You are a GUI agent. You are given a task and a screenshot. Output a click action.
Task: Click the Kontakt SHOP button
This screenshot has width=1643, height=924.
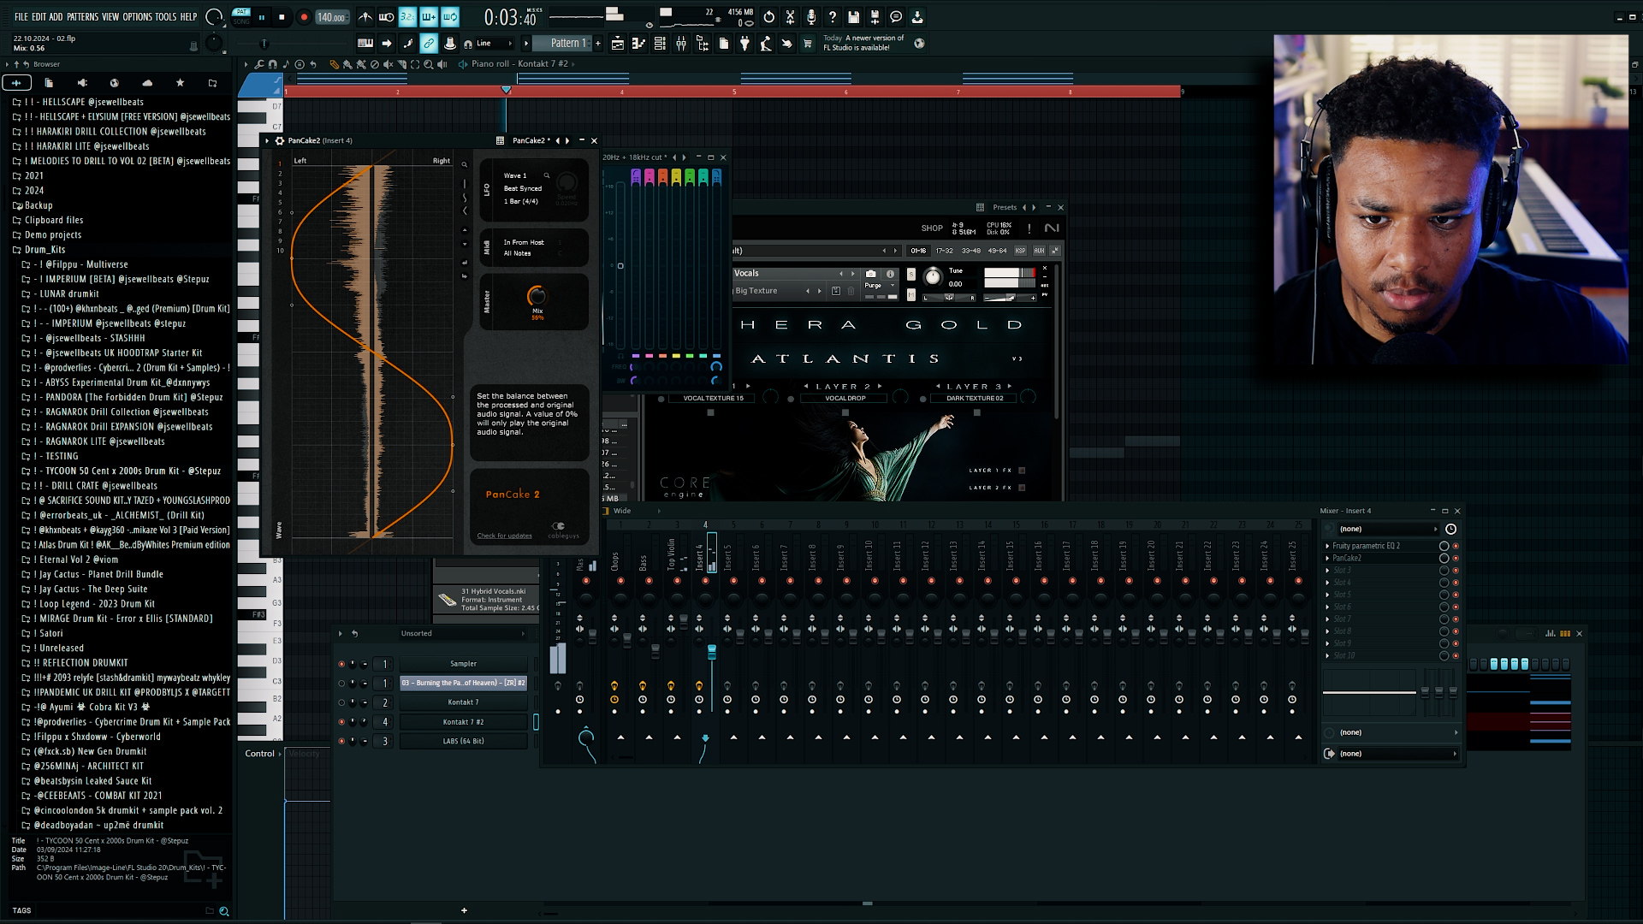tap(932, 228)
